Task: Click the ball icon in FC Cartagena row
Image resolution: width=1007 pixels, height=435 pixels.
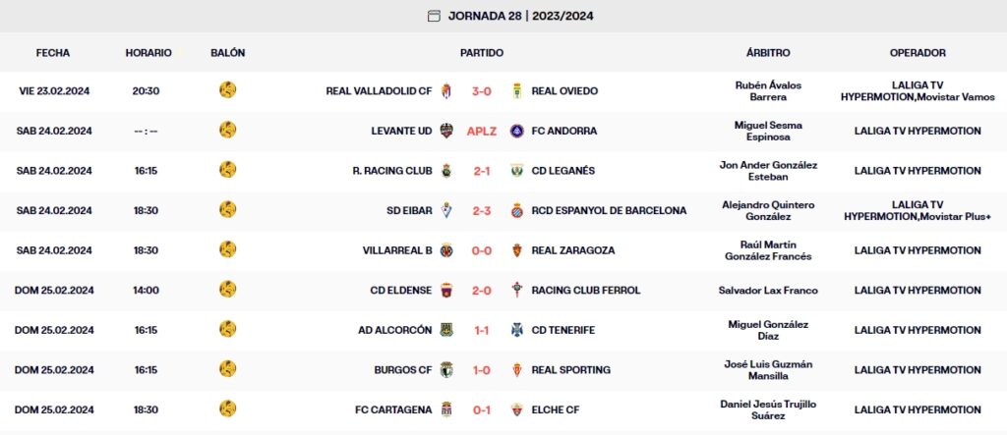Action: click(228, 408)
